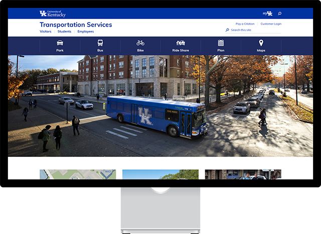Focus the Search this site field
The width and height of the screenshot is (321, 234).
pyautogui.click(x=253, y=30)
